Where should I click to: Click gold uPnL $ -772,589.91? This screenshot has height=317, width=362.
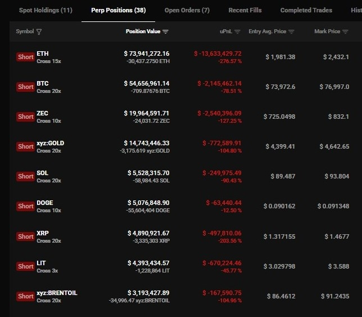tap(222, 143)
